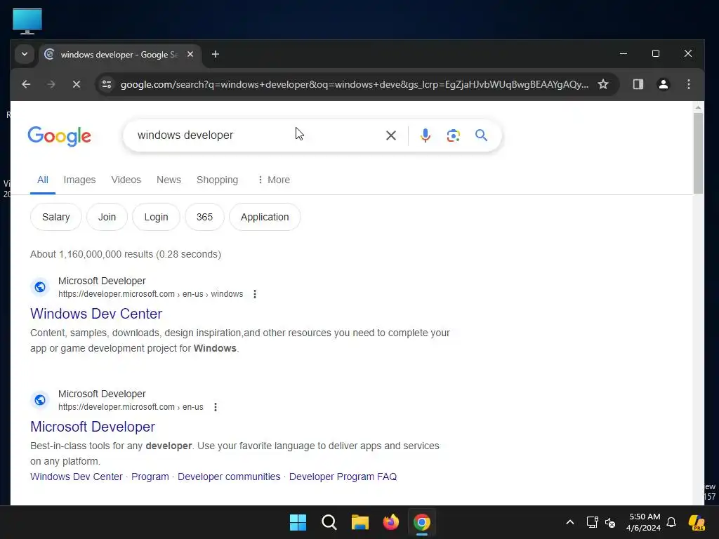This screenshot has width=719, height=539.
Task: Click https://developer.microsoft.com › en-us › windows URL
Action: (x=151, y=294)
